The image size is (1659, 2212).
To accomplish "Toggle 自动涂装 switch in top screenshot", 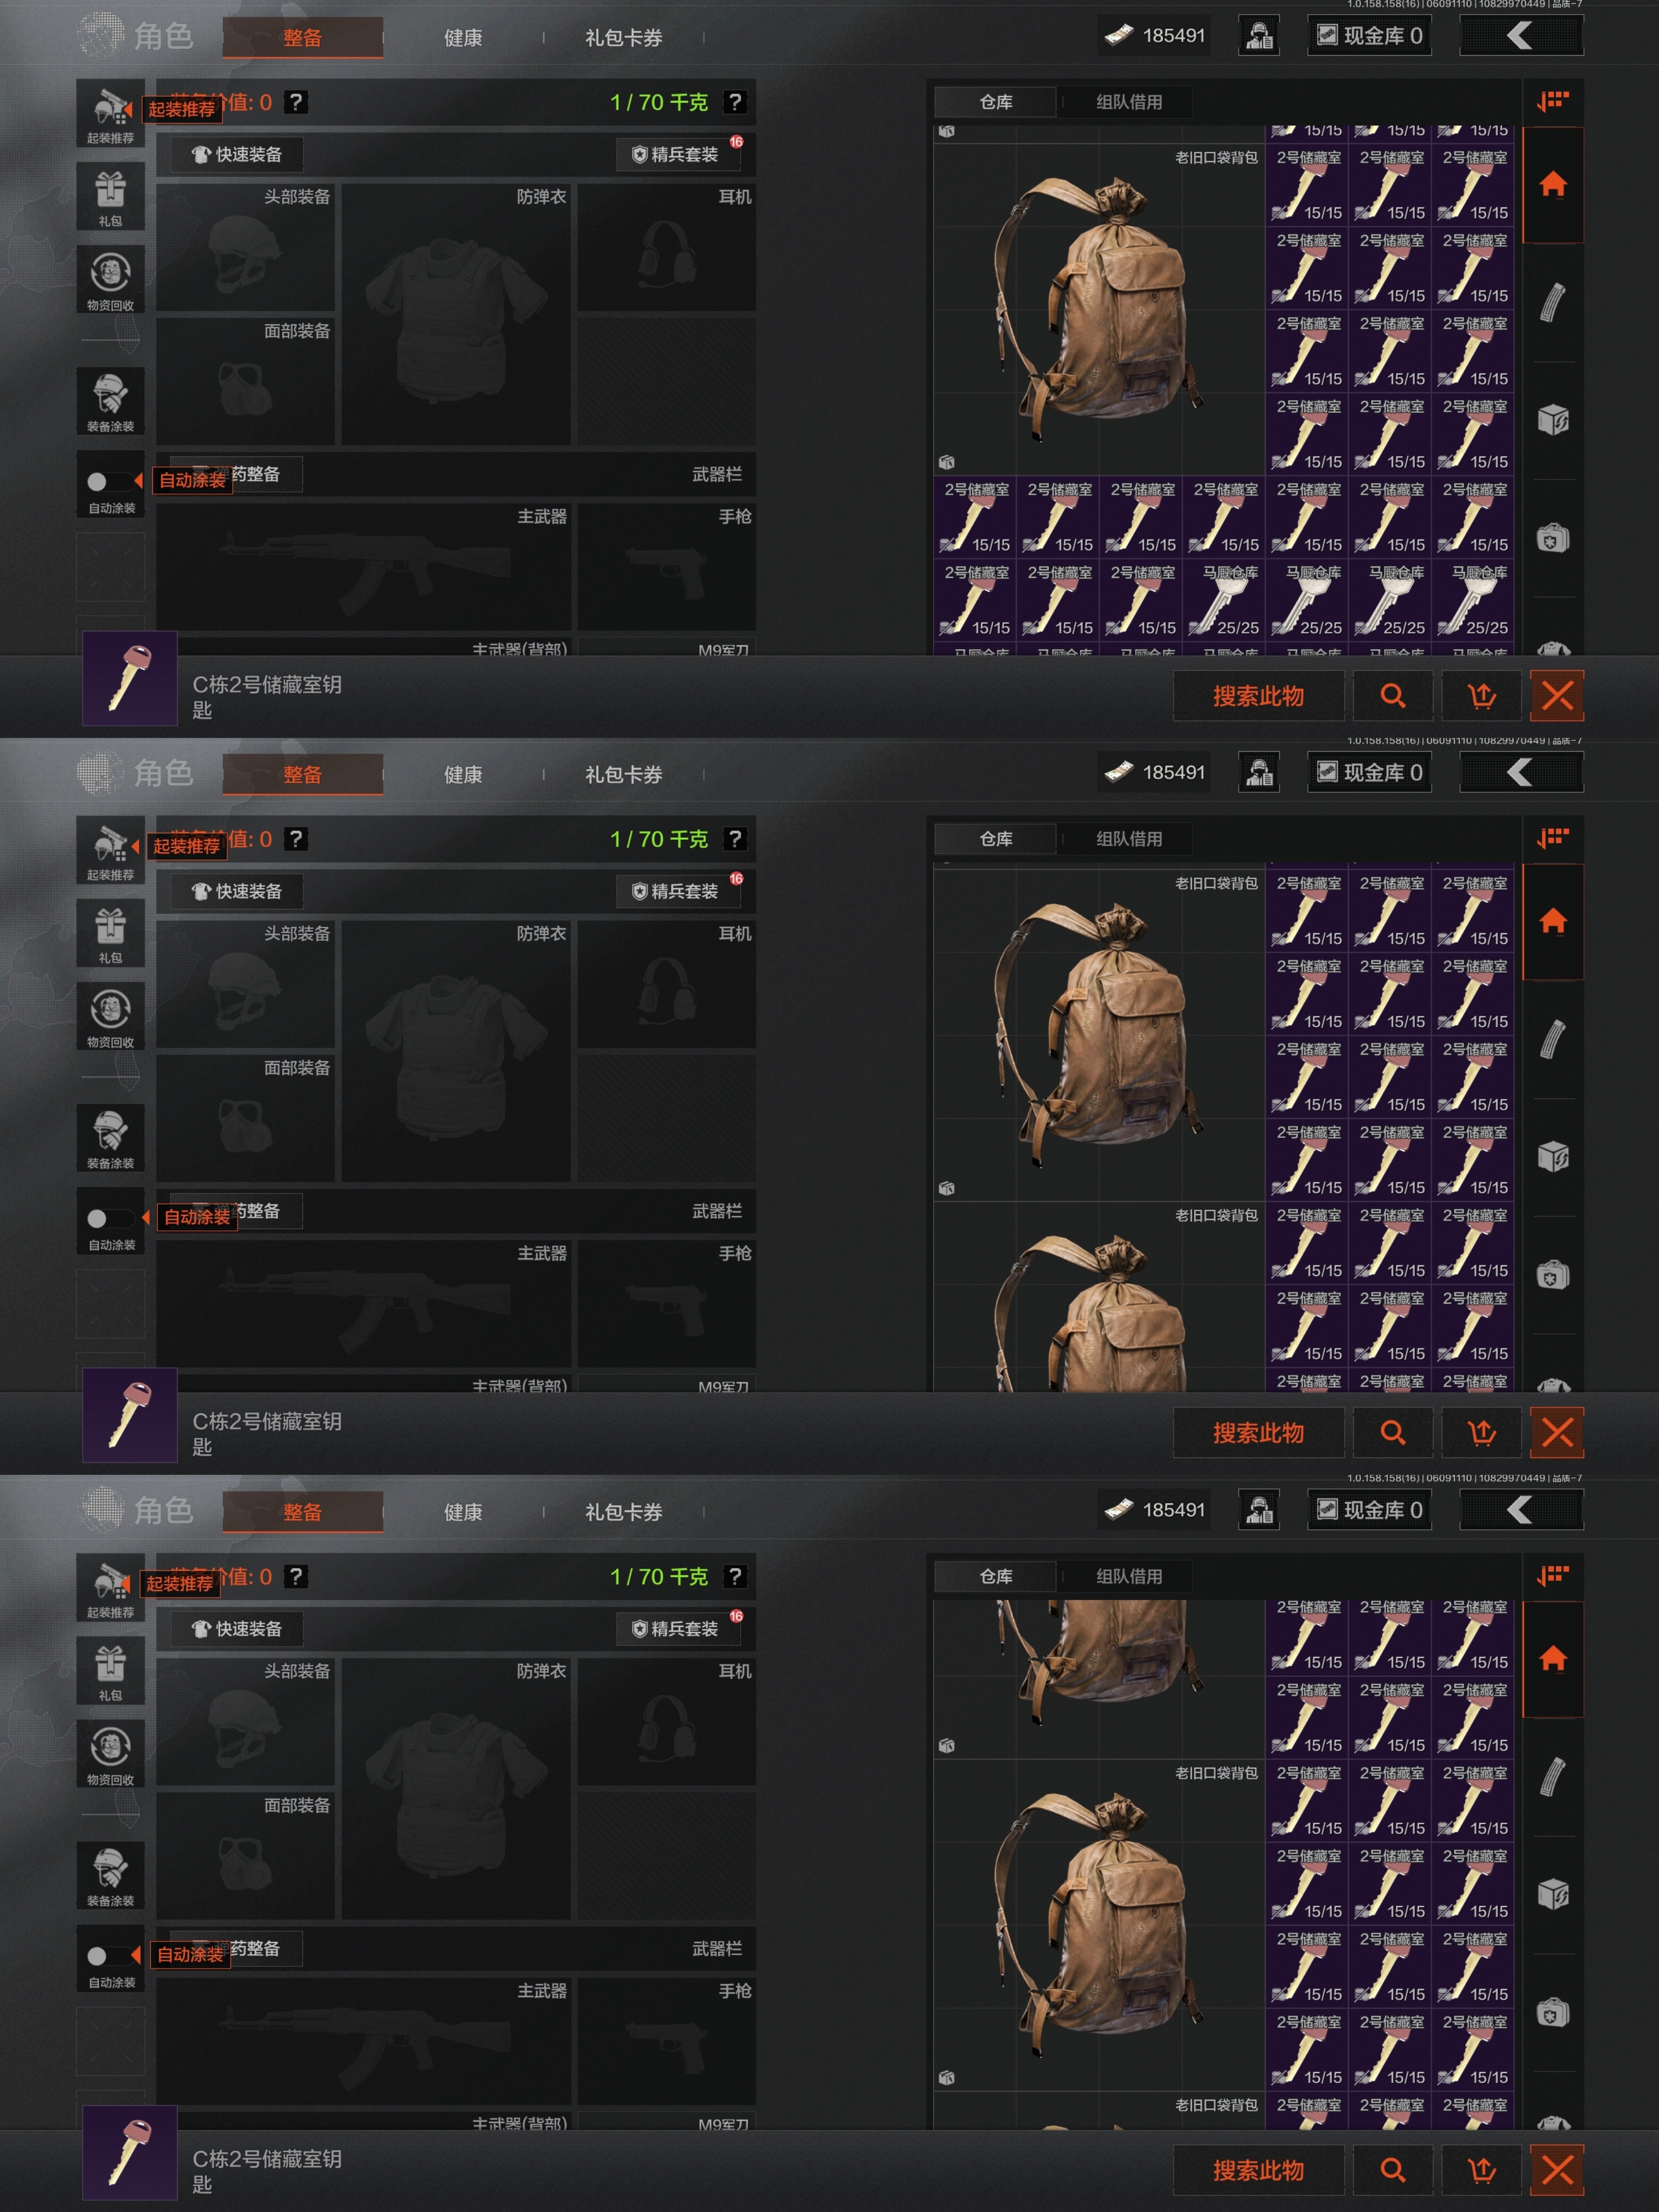I will (97, 481).
